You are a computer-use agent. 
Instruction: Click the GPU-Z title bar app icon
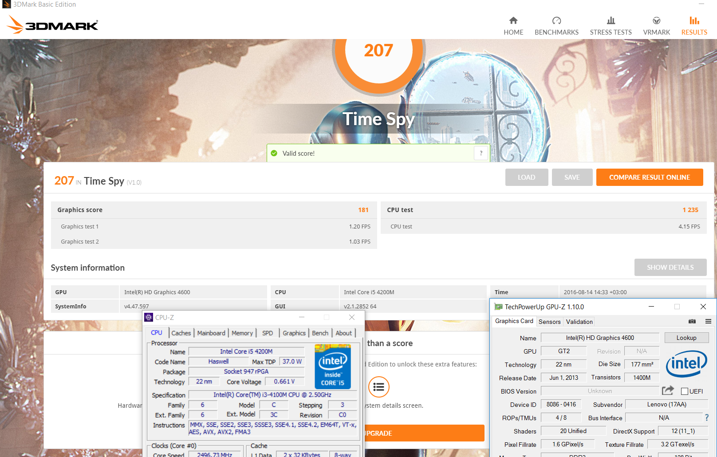tap(498, 307)
